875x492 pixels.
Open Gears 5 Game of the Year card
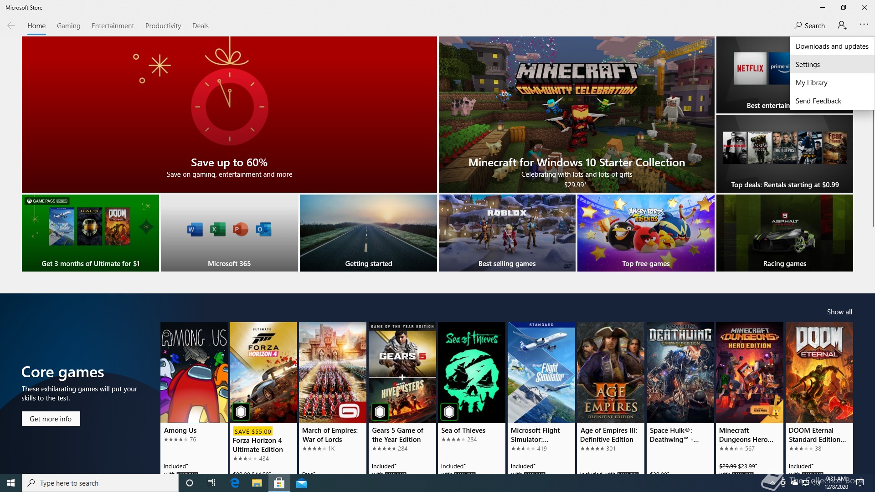coord(402,398)
